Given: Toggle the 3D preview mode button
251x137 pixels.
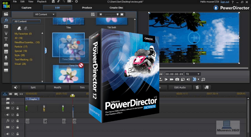Looking at the screenshot, I should pos(194,79).
